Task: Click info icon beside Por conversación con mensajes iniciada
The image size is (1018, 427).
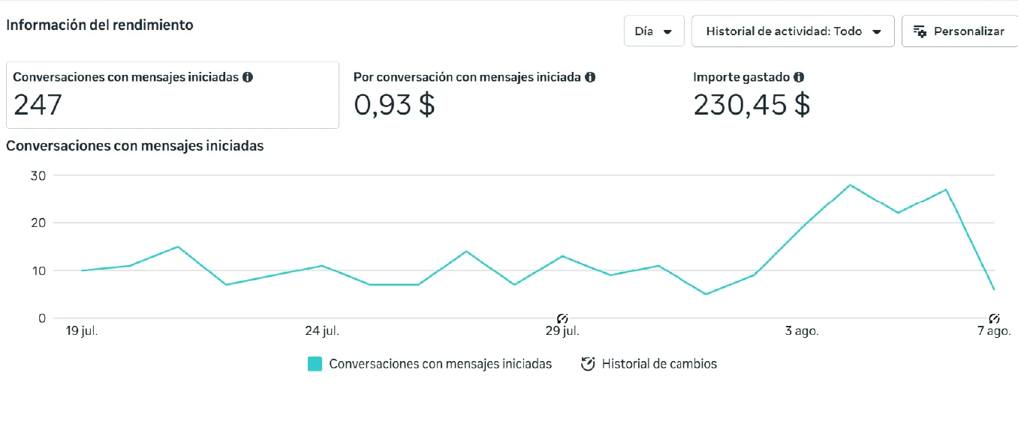Action: (590, 77)
